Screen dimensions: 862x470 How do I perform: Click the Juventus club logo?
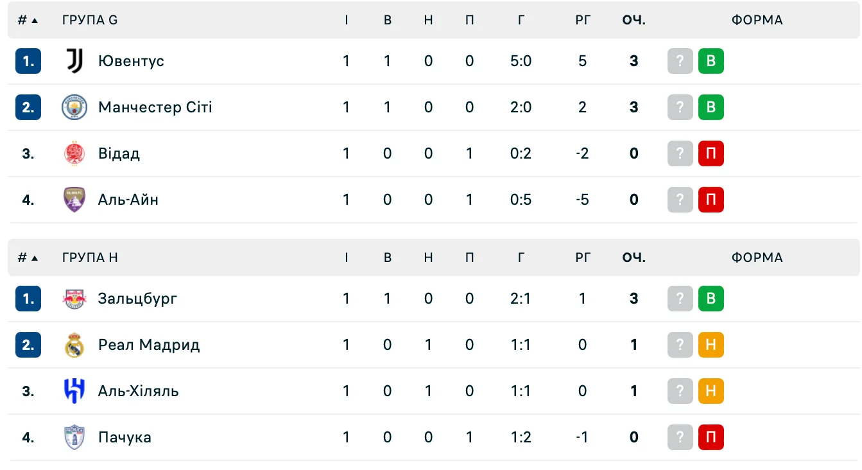pos(74,61)
